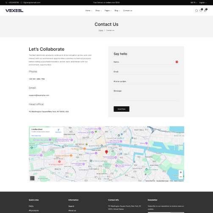Click the Vexeel logo
Viewport: 213px width, 213px height.
tap(14, 11)
